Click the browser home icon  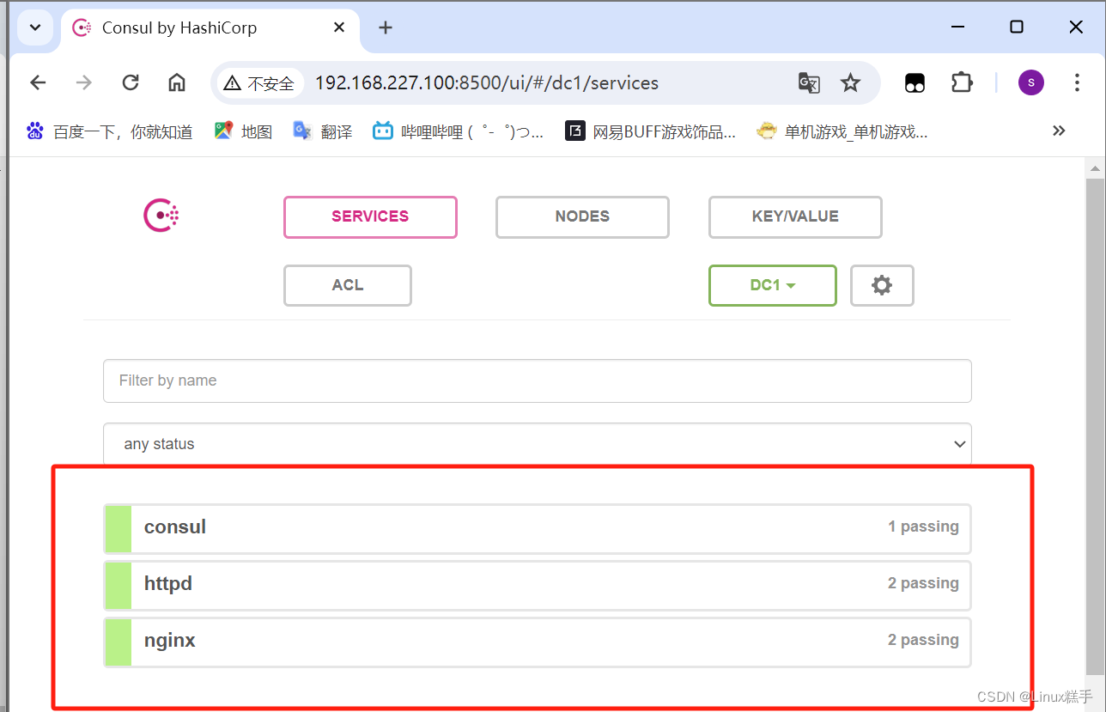tap(176, 82)
